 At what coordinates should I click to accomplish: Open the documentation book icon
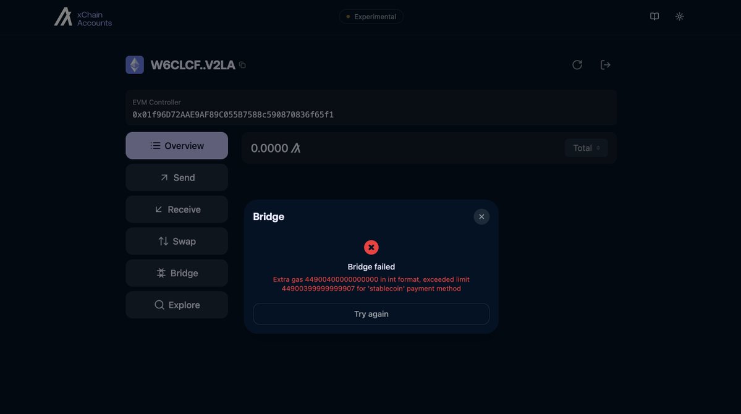coord(654,17)
